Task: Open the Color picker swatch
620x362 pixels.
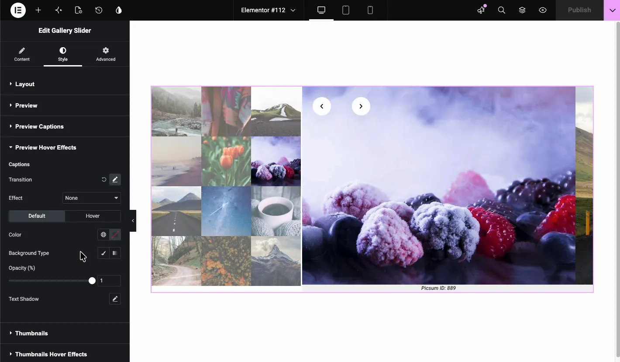Action: [115, 235]
